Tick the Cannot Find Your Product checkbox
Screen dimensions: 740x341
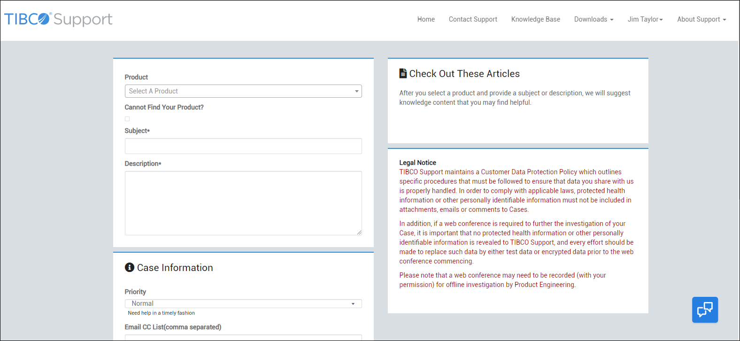point(127,119)
